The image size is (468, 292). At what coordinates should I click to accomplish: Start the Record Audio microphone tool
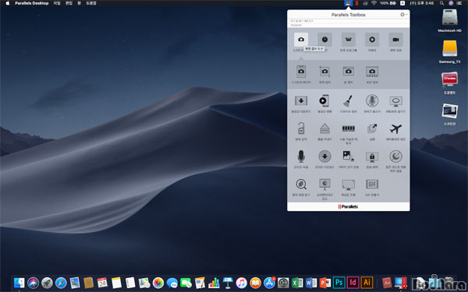[301, 157]
